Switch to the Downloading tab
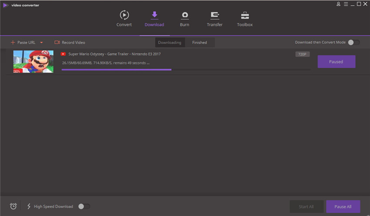Viewport: 370px width, 216px height. tap(170, 43)
